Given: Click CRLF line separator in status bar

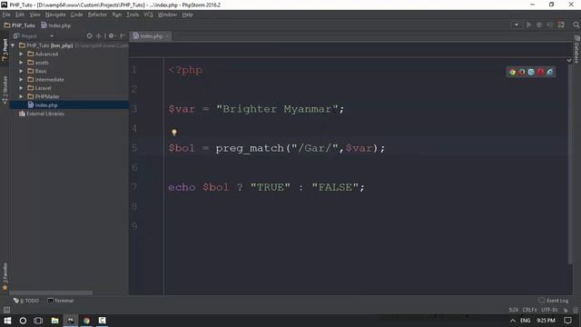Looking at the screenshot, I should coord(529,310).
